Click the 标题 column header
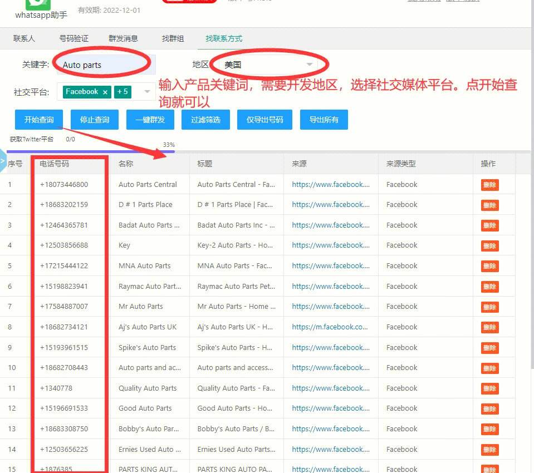 [205, 164]
